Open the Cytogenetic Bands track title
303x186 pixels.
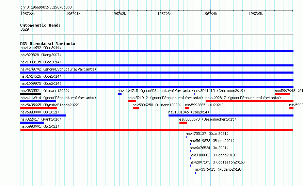pyautogui.click(x=41, y=25)
